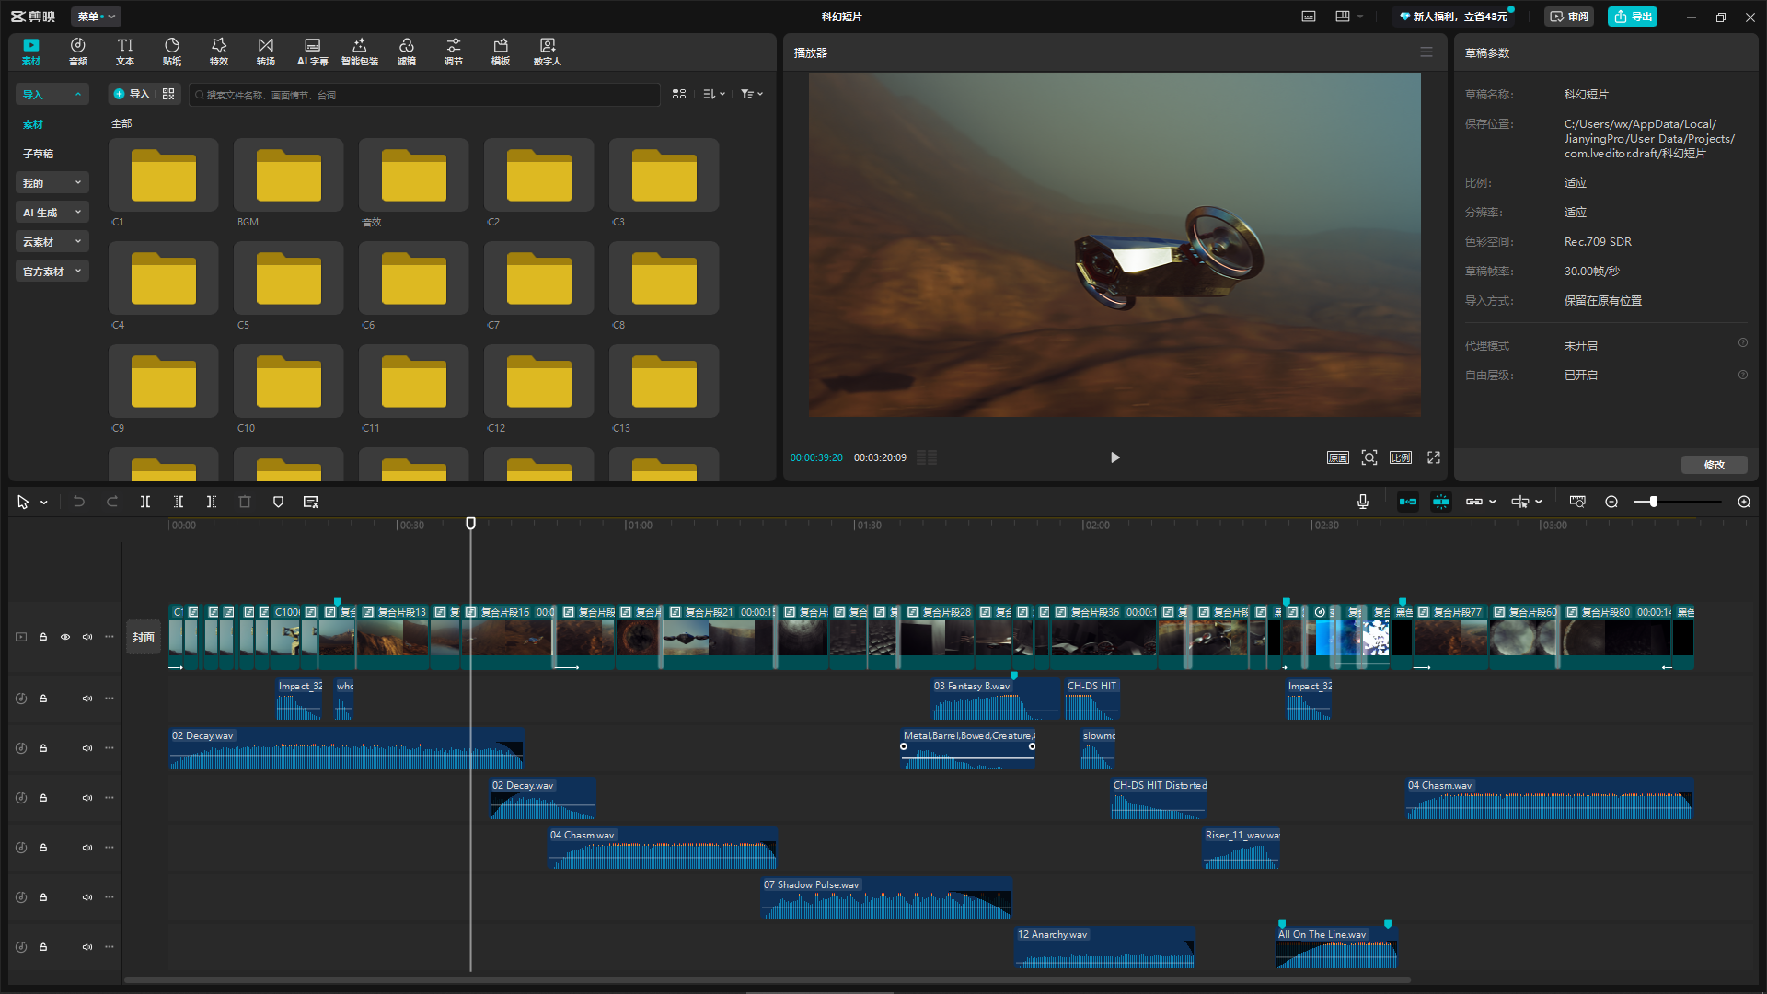This screenshot has height=994, width=1767.
Task: Click the fullscreen preview icon
Action: (1434, 457)
